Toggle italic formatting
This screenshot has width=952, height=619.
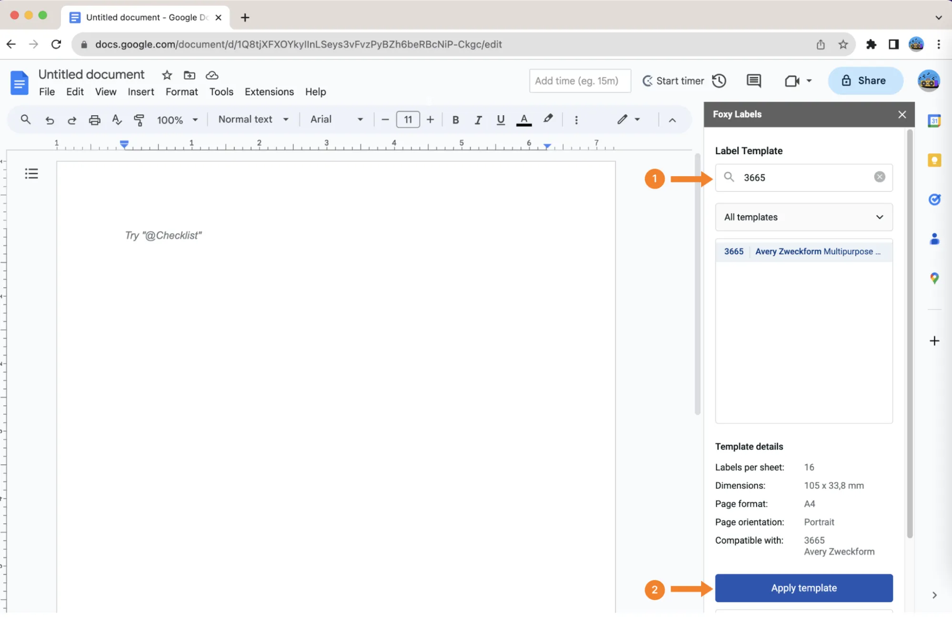pos(478,120)
